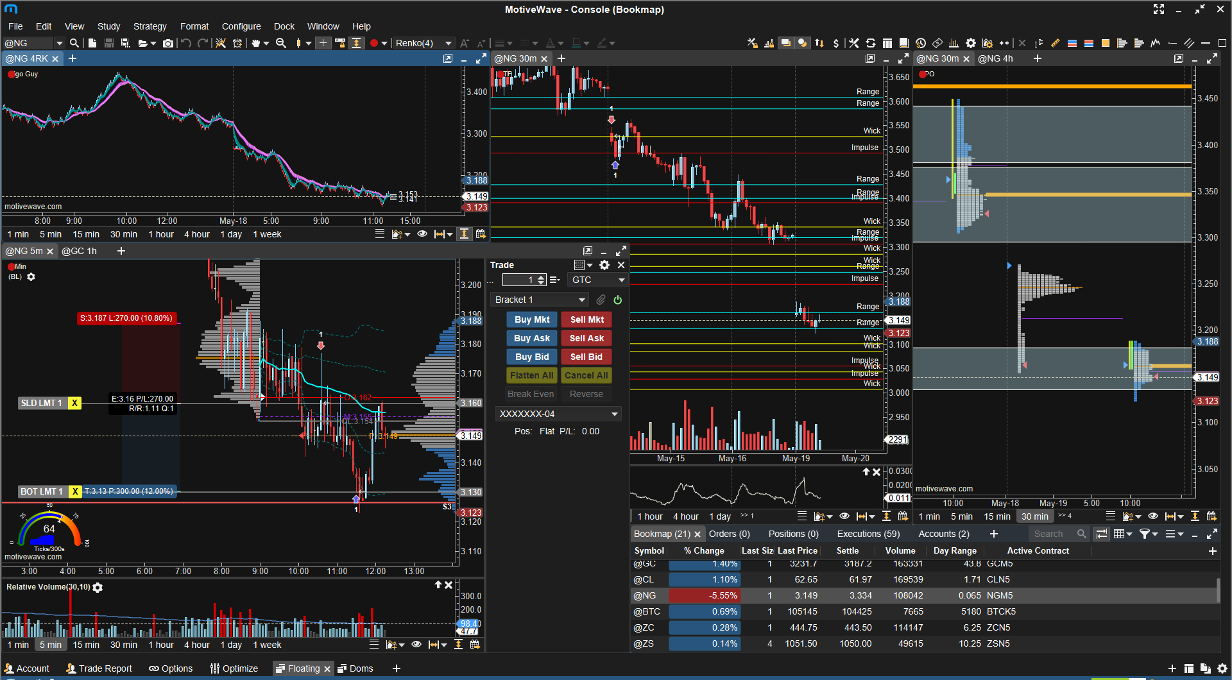Open the Configure menu
This screenshot has width=1232, height=680.
click(241, 26)
